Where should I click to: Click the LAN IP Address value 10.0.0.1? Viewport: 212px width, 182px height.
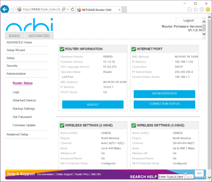click(x=108, y=87)
